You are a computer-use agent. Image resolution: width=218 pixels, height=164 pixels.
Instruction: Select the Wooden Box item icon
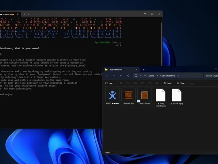[128, 95]
